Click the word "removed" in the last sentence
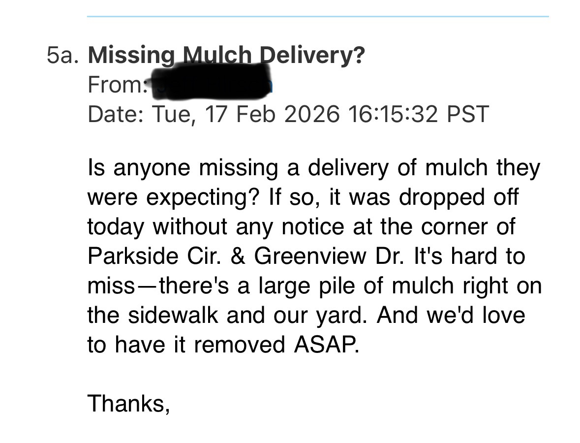 click(x=240, y=345)
